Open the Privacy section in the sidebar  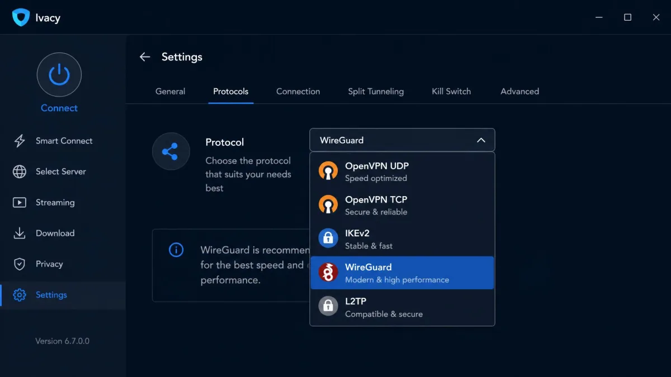pyautogui.click(x=63, y=264)
